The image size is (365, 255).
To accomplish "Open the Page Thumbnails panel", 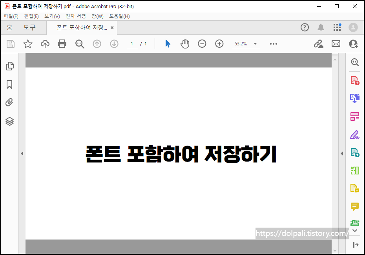I will pos(9,66).
